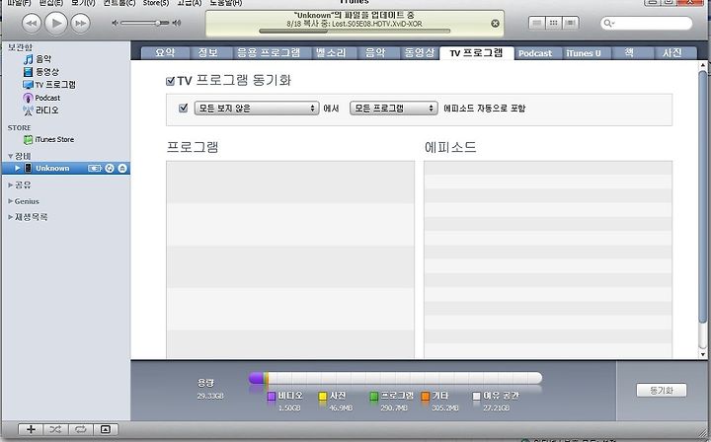Expand the Unknown device triangle
Screen dimensions: 711x442
pyautogui.click(x=17, y=168)
